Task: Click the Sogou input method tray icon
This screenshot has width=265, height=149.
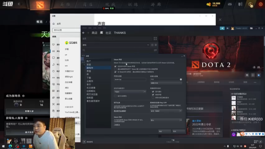Action: (x=245, y=146)
